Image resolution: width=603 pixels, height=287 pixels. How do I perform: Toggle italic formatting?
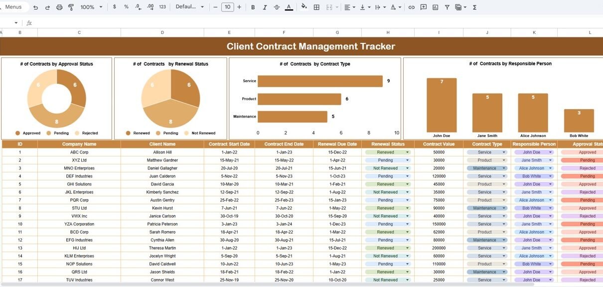(x=265, y=7)
